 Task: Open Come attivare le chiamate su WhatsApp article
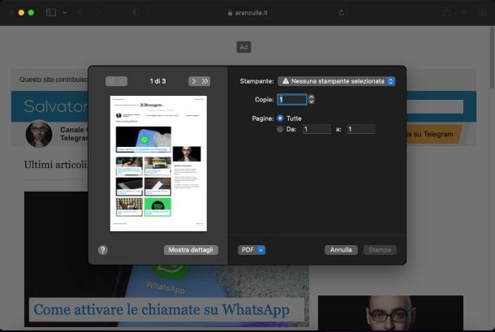161,309
